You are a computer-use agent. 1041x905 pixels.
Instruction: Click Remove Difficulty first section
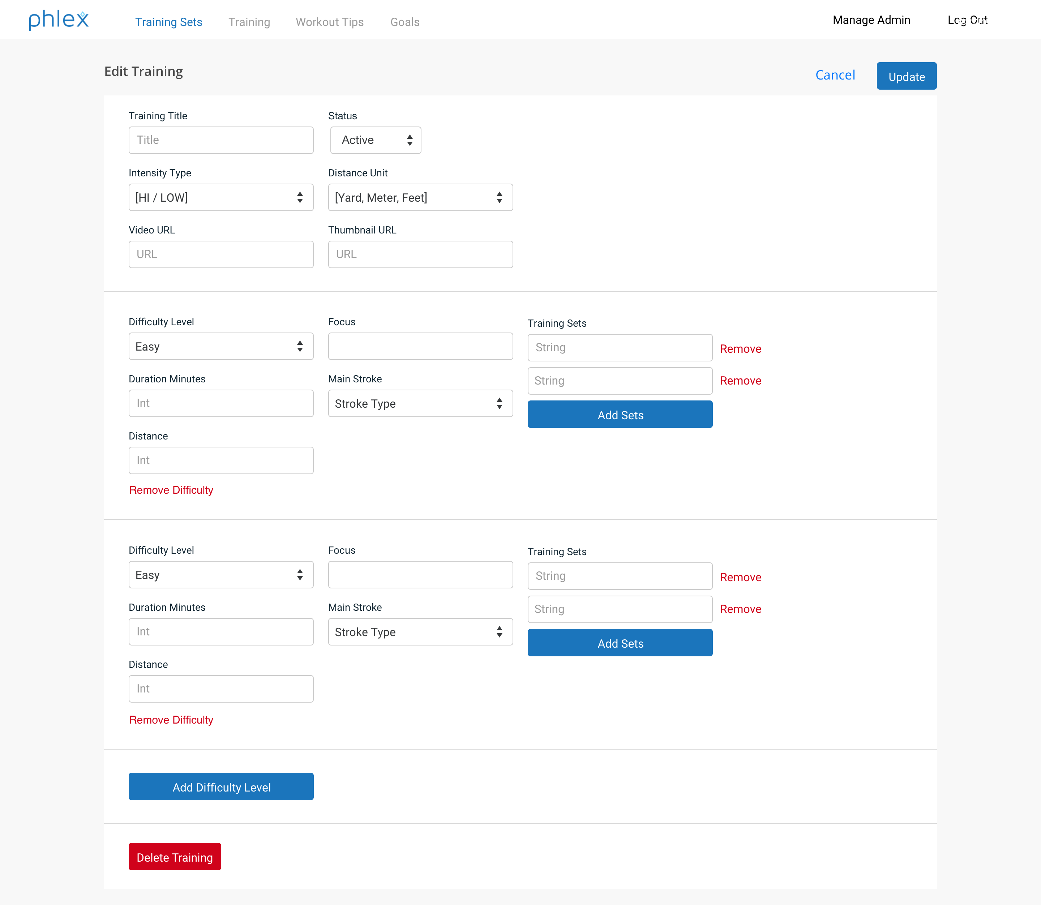tap(171, 490)
